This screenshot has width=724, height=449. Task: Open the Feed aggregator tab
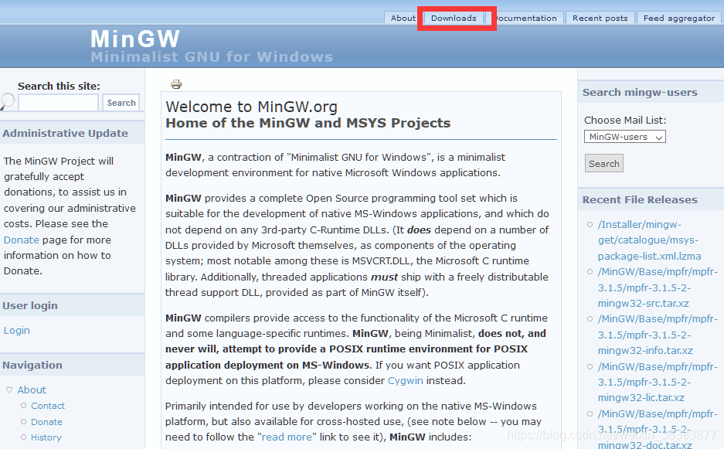point(678,18)
